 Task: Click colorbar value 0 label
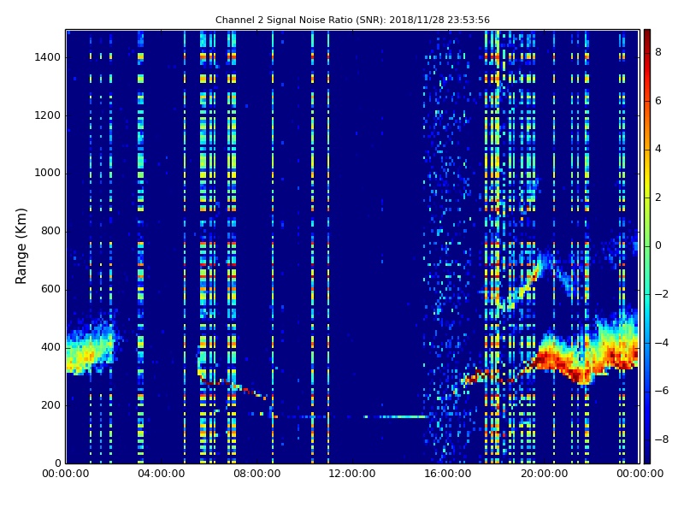coord(658,246)
